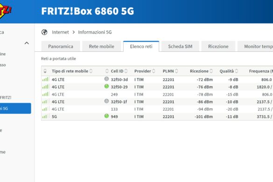Click the -78 dBm reception value
The image size is (273, 182).
tap(205, 94)
